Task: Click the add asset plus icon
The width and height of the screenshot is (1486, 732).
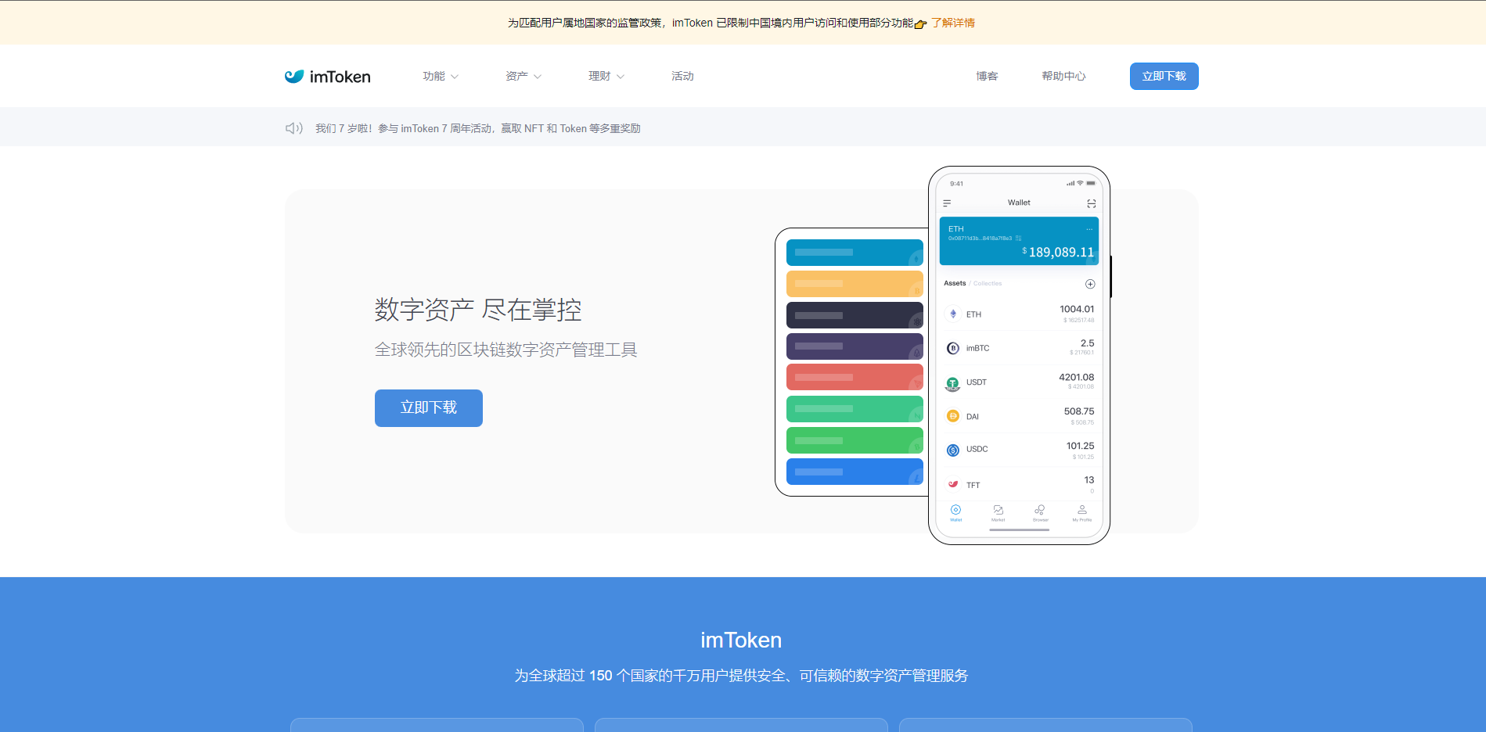Action: click(1090, 284)
